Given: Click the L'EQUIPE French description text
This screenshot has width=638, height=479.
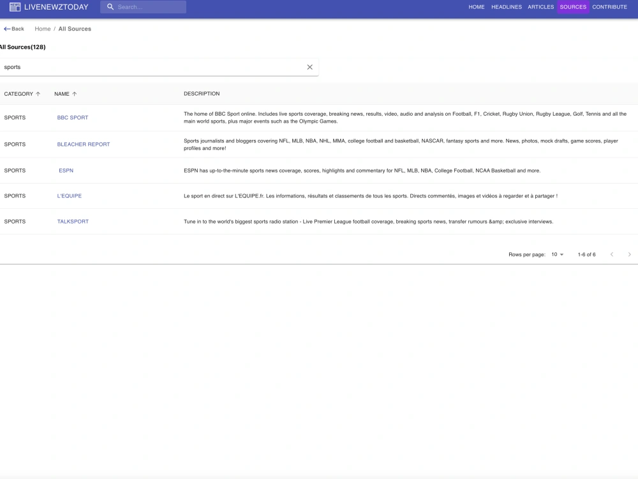Looking at the screenshot, I should point(371,196).
